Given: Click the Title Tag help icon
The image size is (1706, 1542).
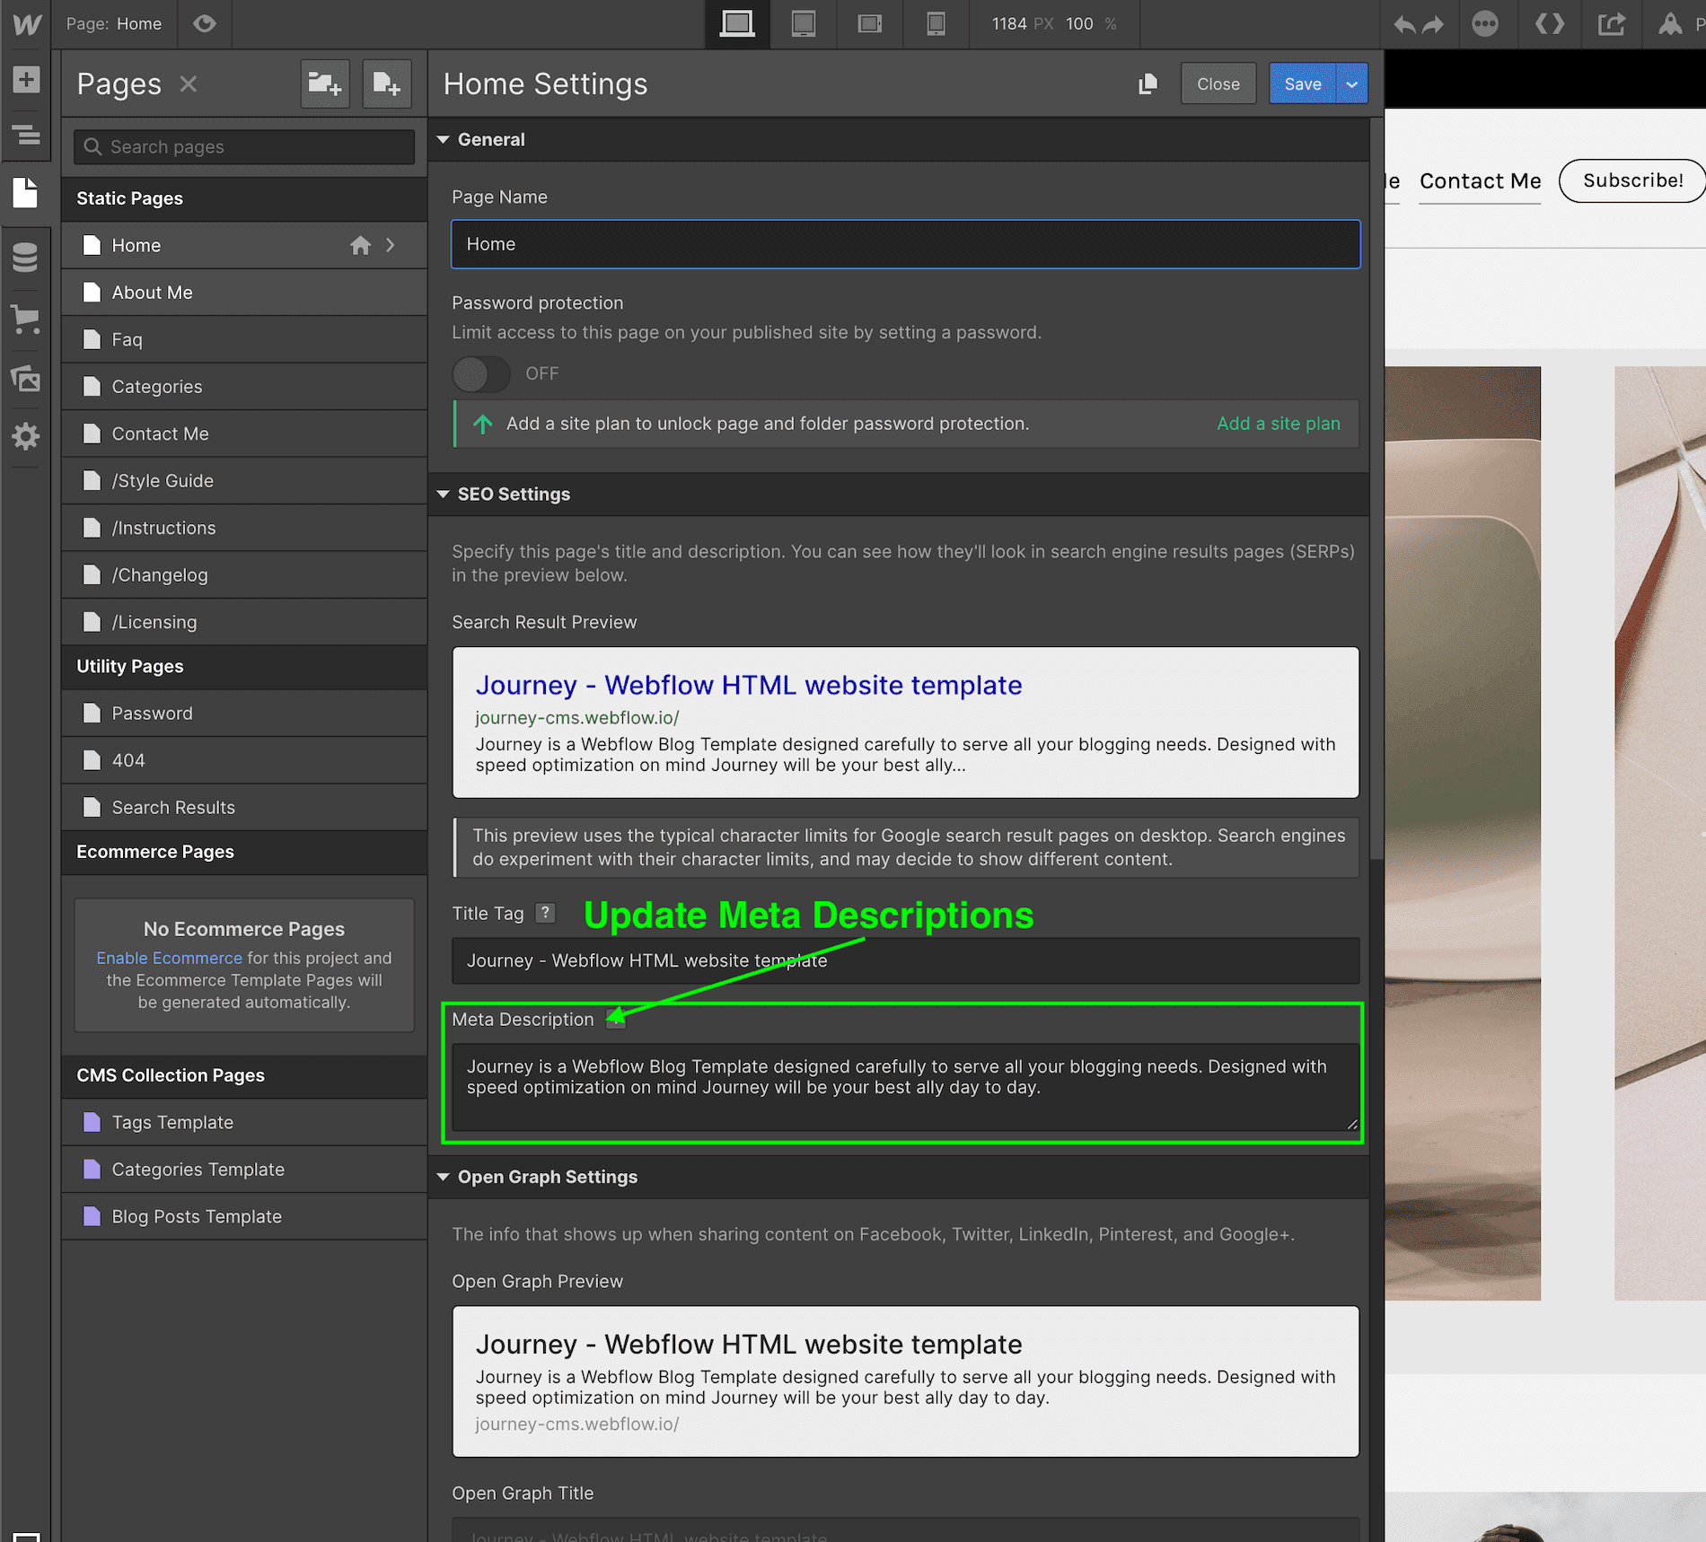Looking at the screenshot, I should pos(545,913).
